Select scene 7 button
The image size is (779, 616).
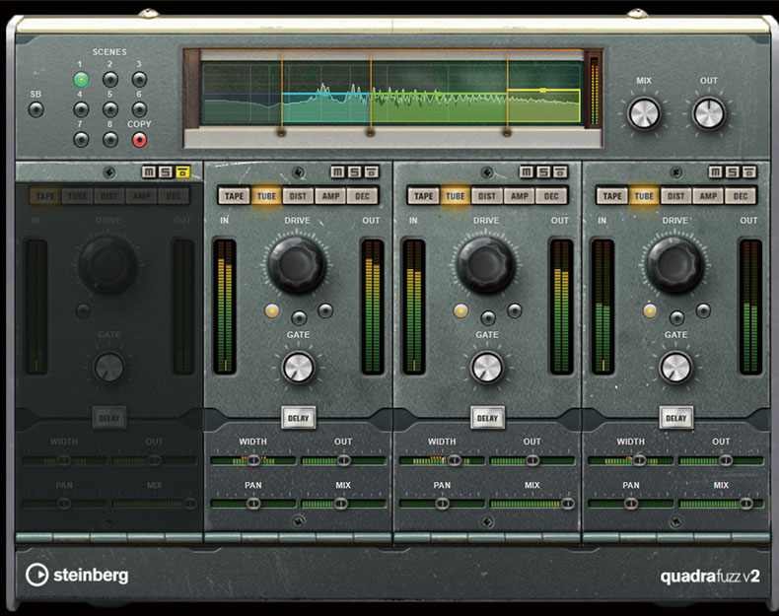[x=81, y=140]
